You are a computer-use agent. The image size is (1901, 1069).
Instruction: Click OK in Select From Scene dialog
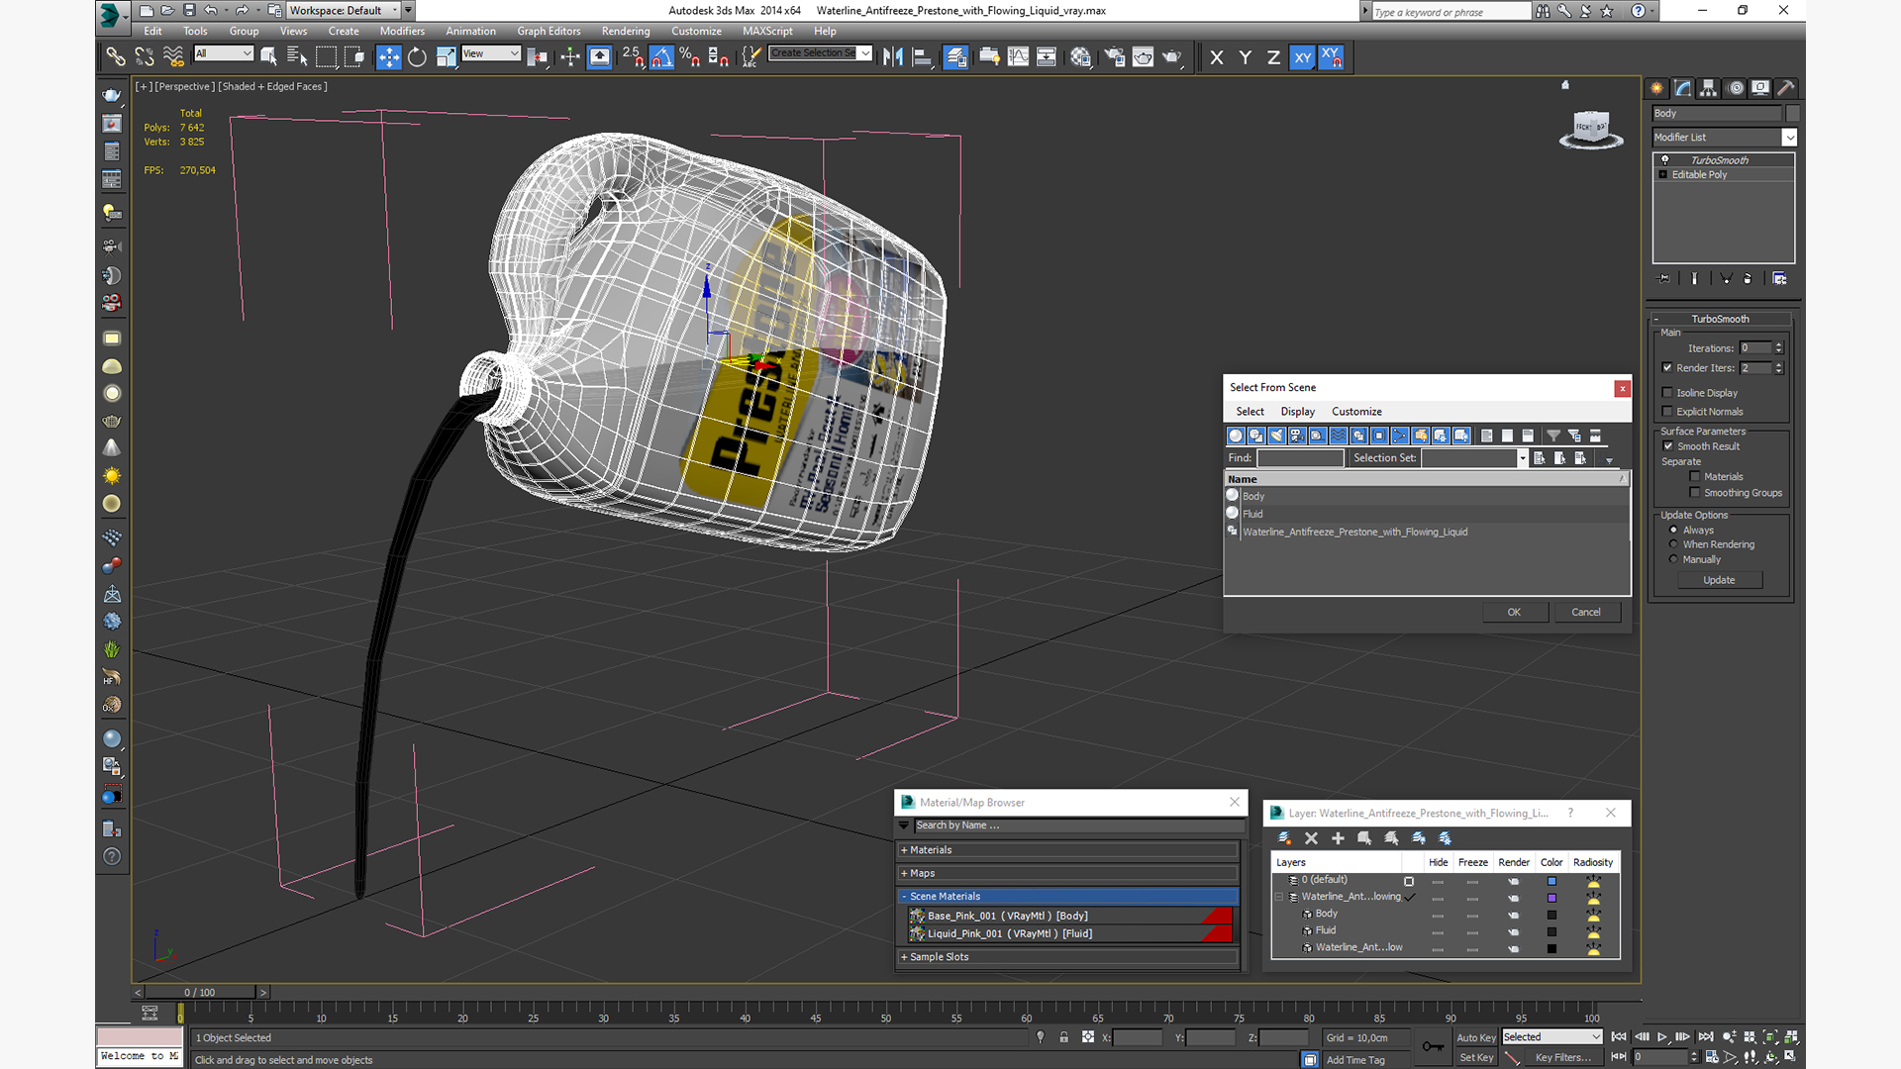point(1514,612)
